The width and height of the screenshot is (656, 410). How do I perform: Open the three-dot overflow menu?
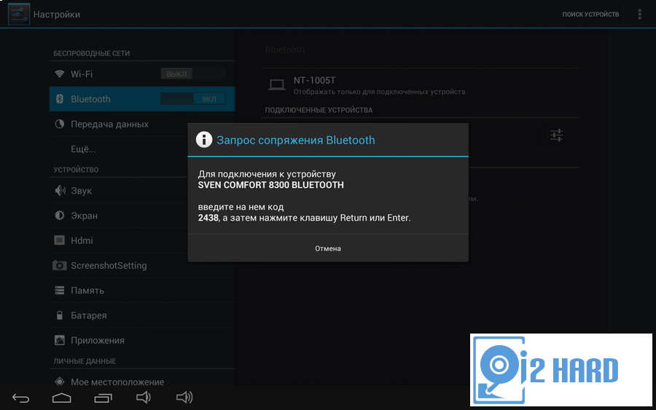click(639, 15)
